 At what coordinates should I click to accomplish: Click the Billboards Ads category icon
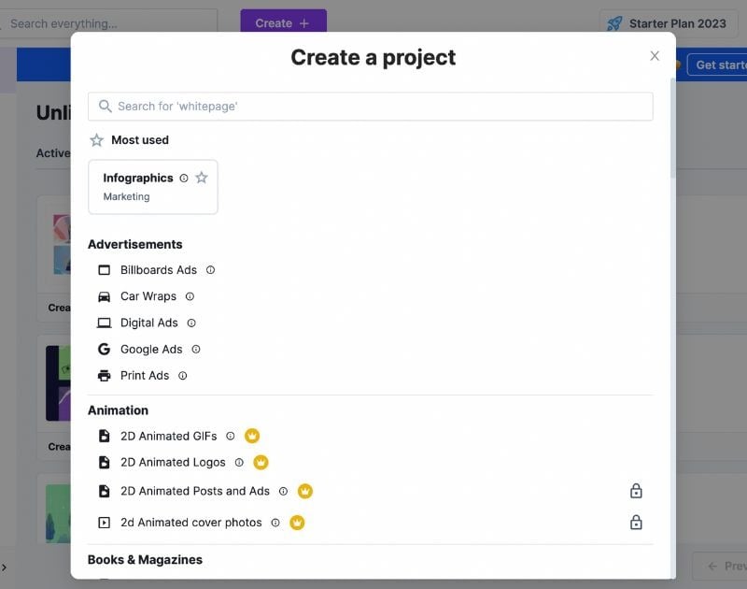[104, 270]
